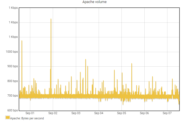This screenshot has height=121, width=185.
Task: Click the 'Sep 01' x-axis label
Action: (x=30, y=113)
